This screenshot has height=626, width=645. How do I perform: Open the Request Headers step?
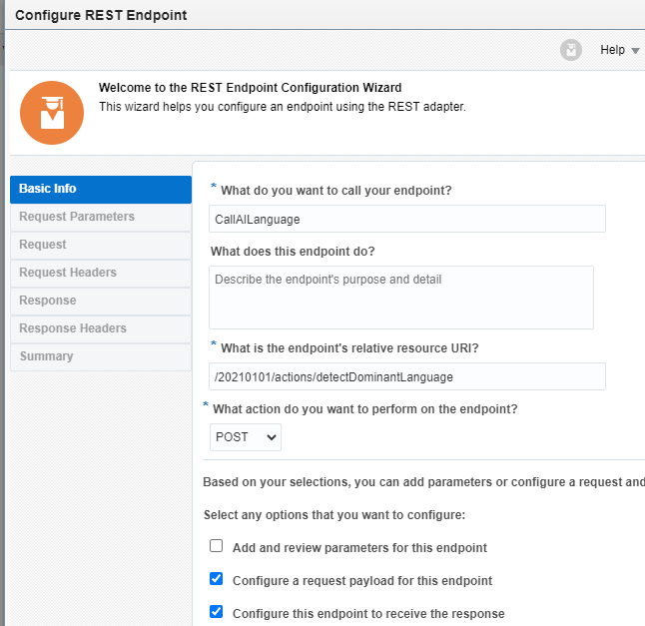pos(100,273)
